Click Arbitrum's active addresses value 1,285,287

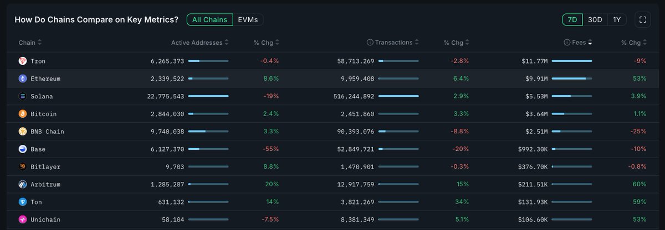[167, 184]
